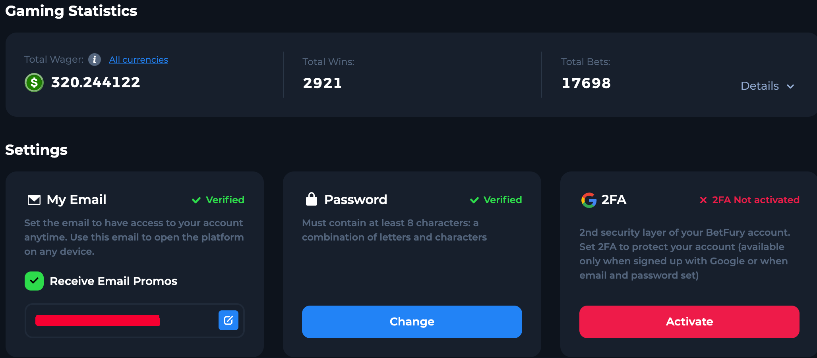Click the Verified checkmark in the Password card
This screenshot has height=358, width=817.
[x=474, y=200]
